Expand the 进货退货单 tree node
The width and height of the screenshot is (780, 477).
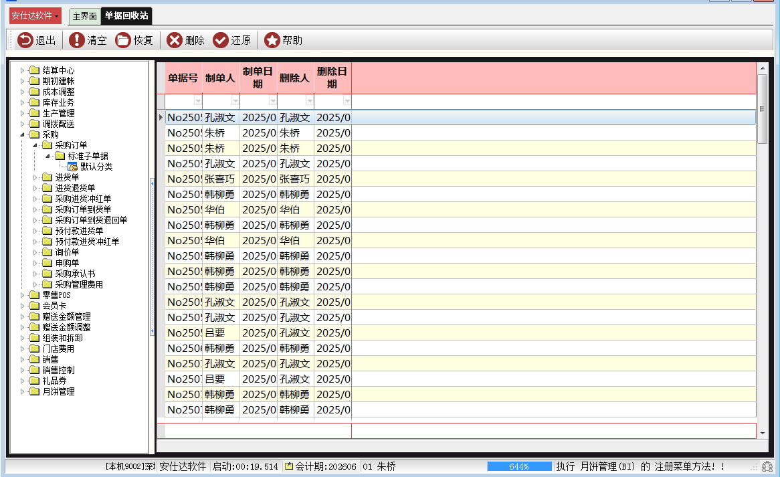[x=35, y=188]
